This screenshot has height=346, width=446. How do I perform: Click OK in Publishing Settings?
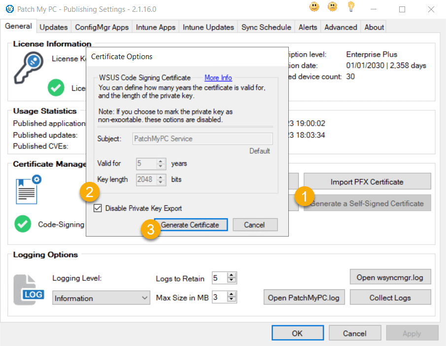coord(298,333)
